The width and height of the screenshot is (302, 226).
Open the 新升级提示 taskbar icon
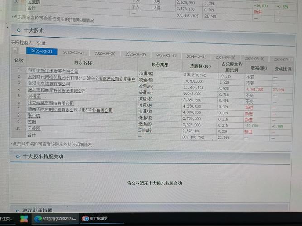pyautogui.click(x=95, y=218)
